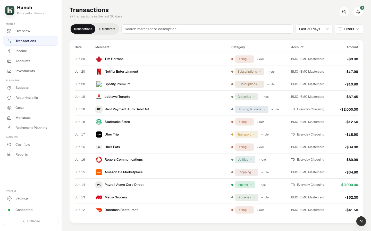Click the search merchant or description field

coord(207,29)
